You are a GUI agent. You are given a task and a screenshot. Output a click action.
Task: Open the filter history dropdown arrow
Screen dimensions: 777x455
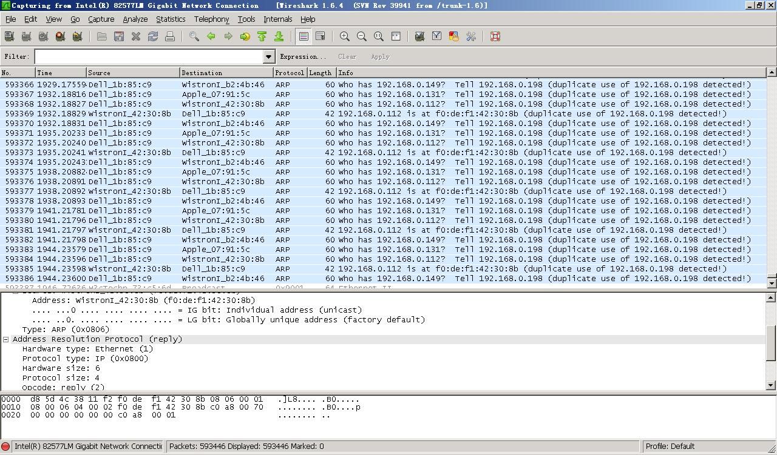pos(268,56)
